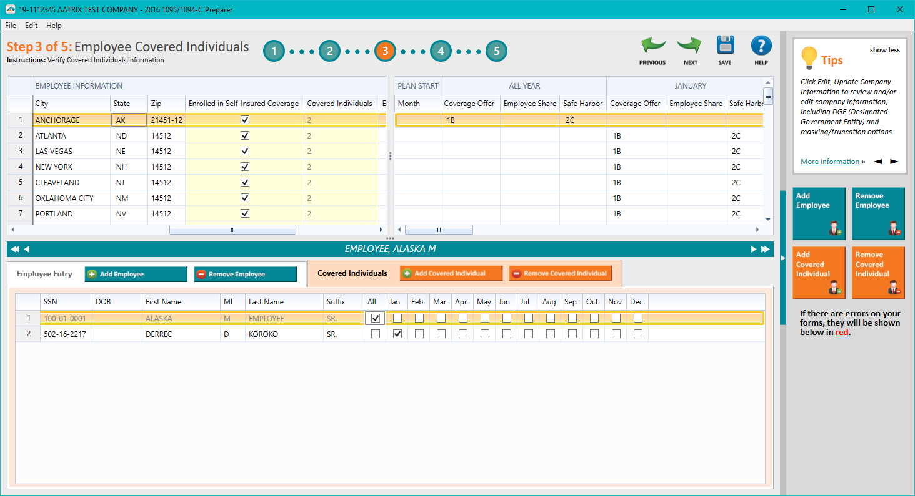Click the forward arrow beside More Information
The image size is (915, 496).
click(x=892, y=161)
